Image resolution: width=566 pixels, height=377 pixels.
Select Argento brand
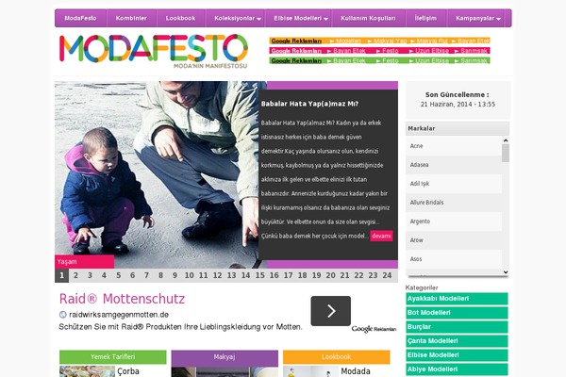(454, 221)
